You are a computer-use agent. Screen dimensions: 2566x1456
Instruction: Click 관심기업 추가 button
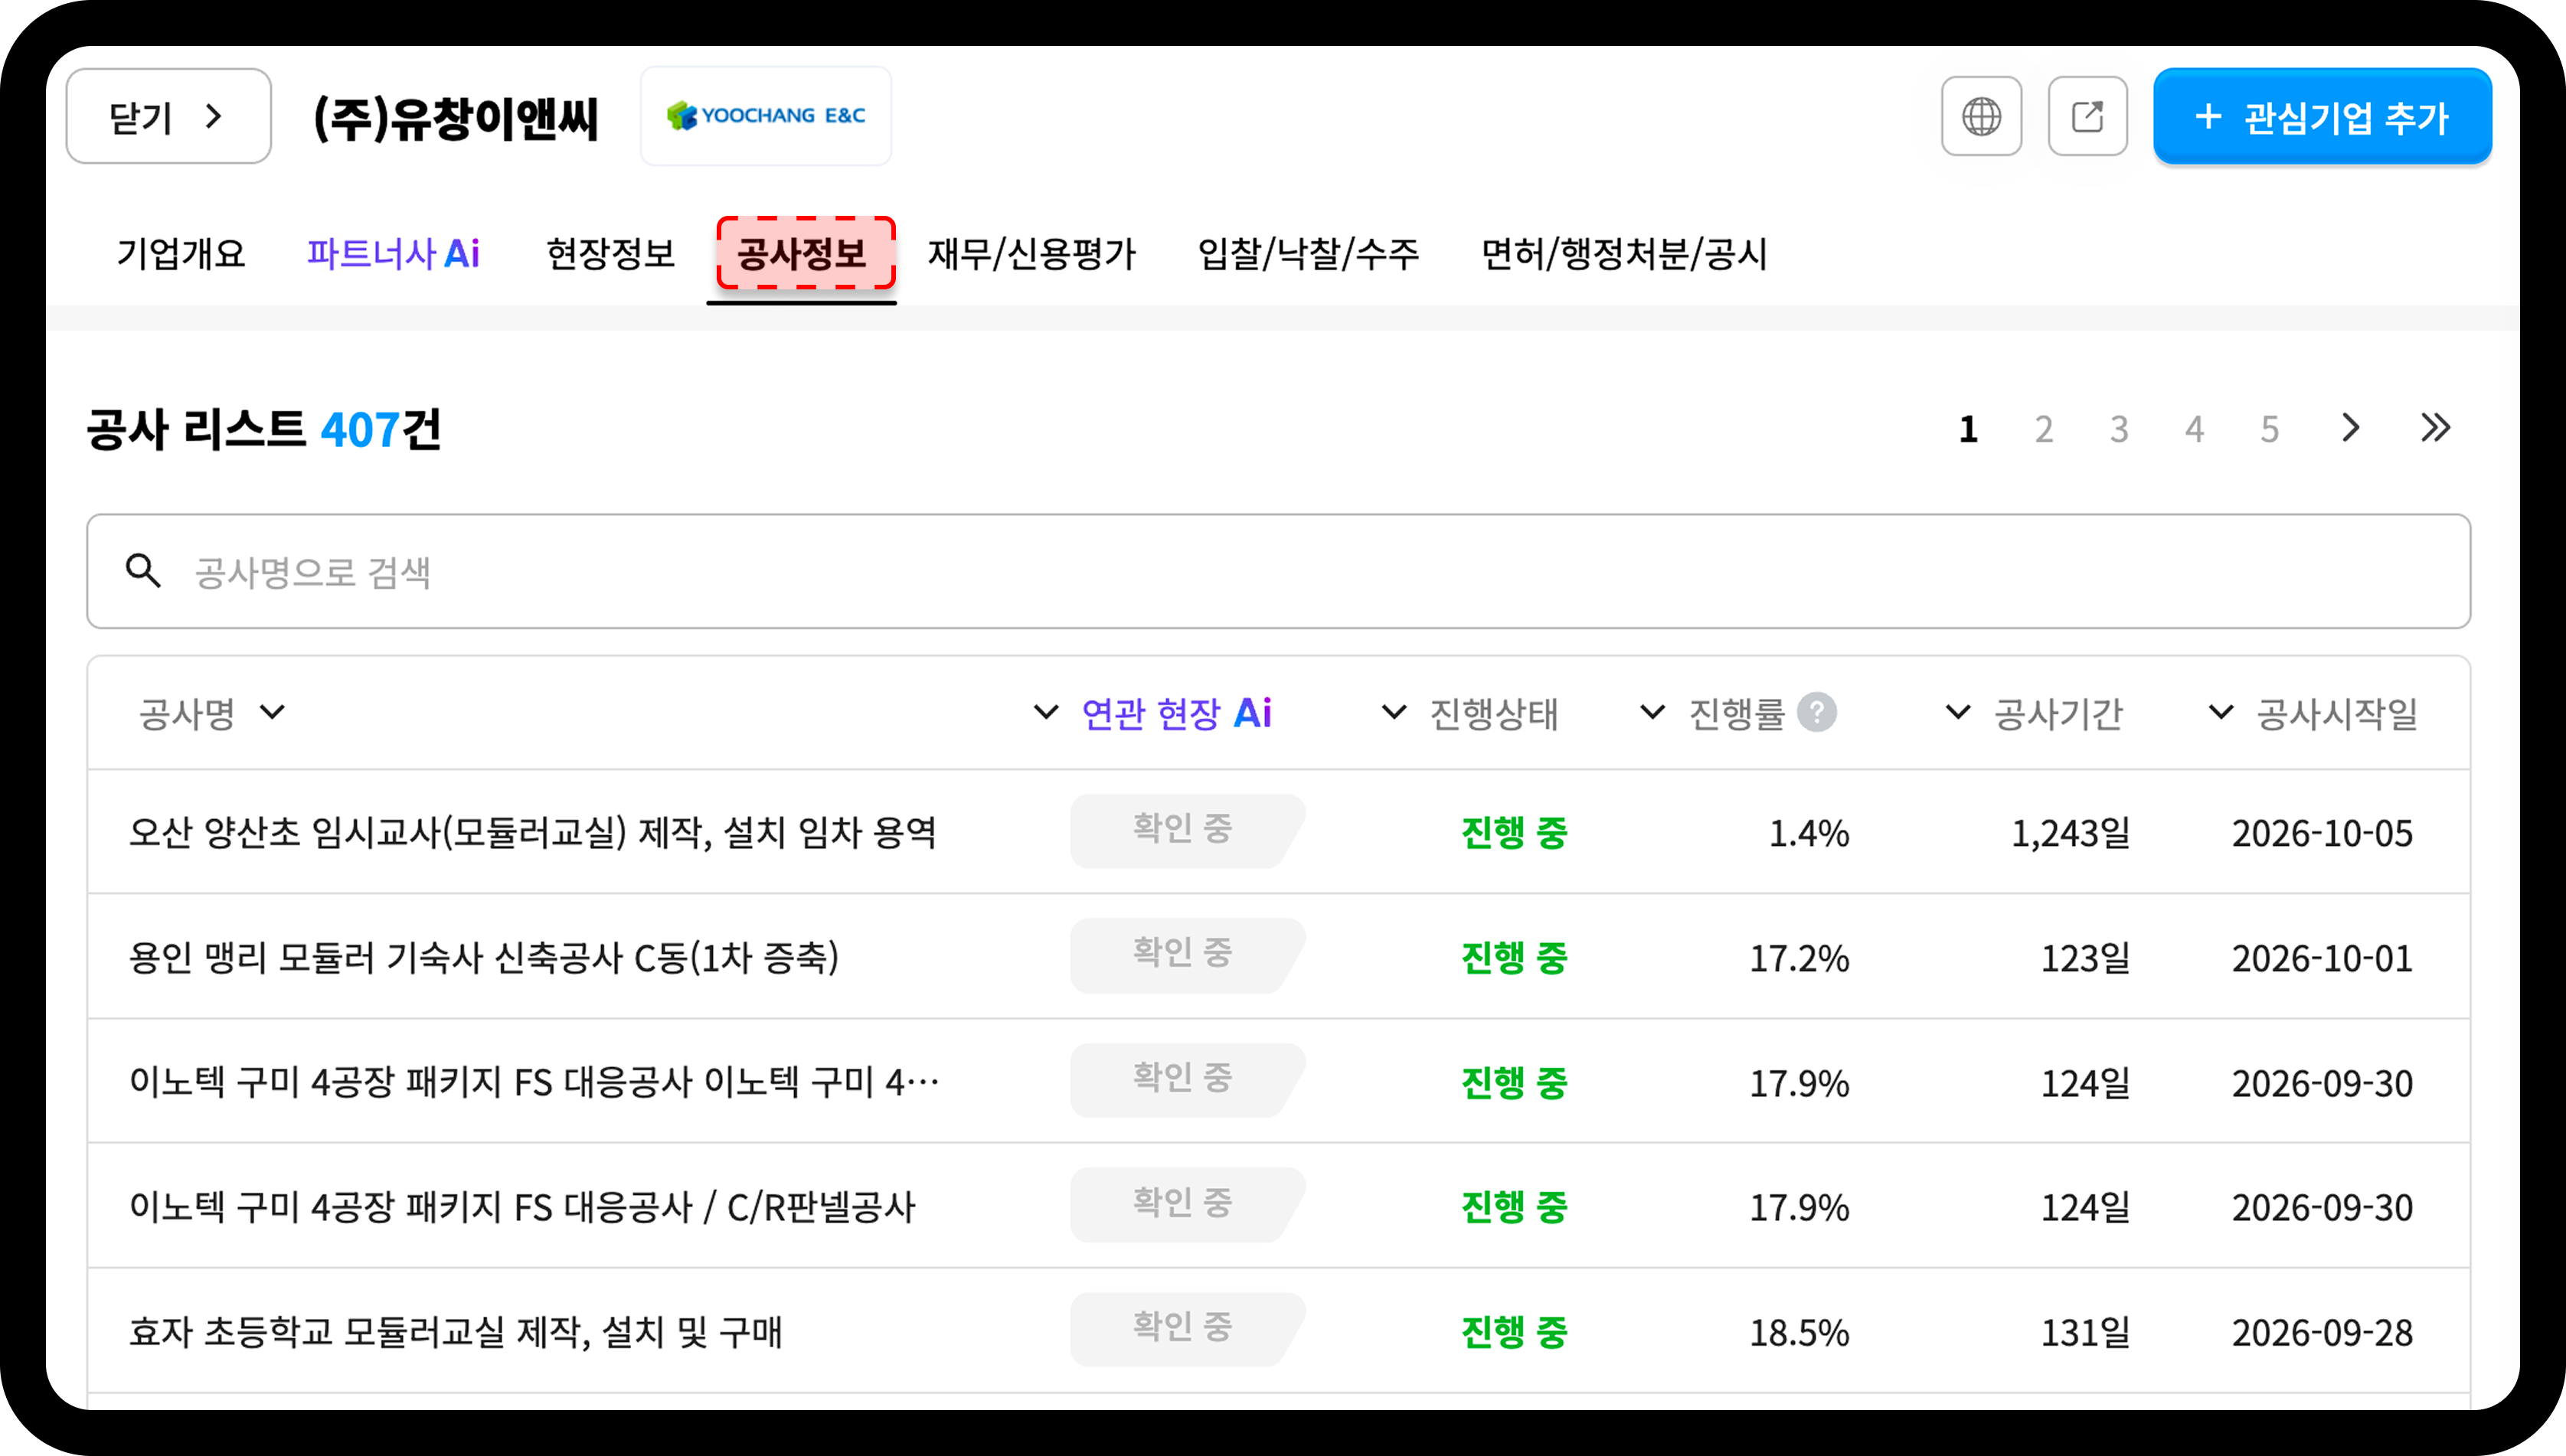(x=2322, y=116)
